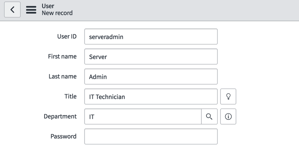Go back using the header arrow button
Viewport: 299px width, 151px height.
tap(12, 10)
